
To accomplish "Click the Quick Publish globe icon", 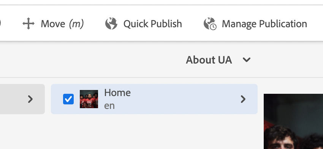I will point(111,23).
